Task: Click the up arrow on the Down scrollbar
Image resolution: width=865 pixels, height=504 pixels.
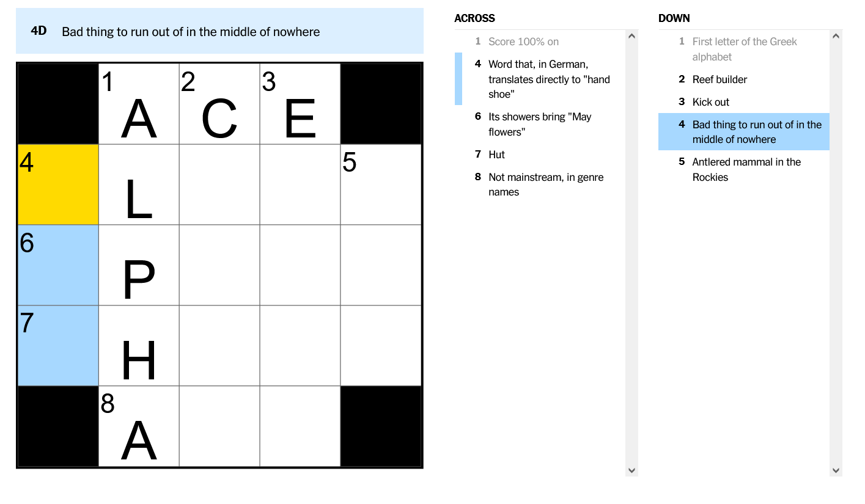Action: pyautogui.click(x=836, y=35)
